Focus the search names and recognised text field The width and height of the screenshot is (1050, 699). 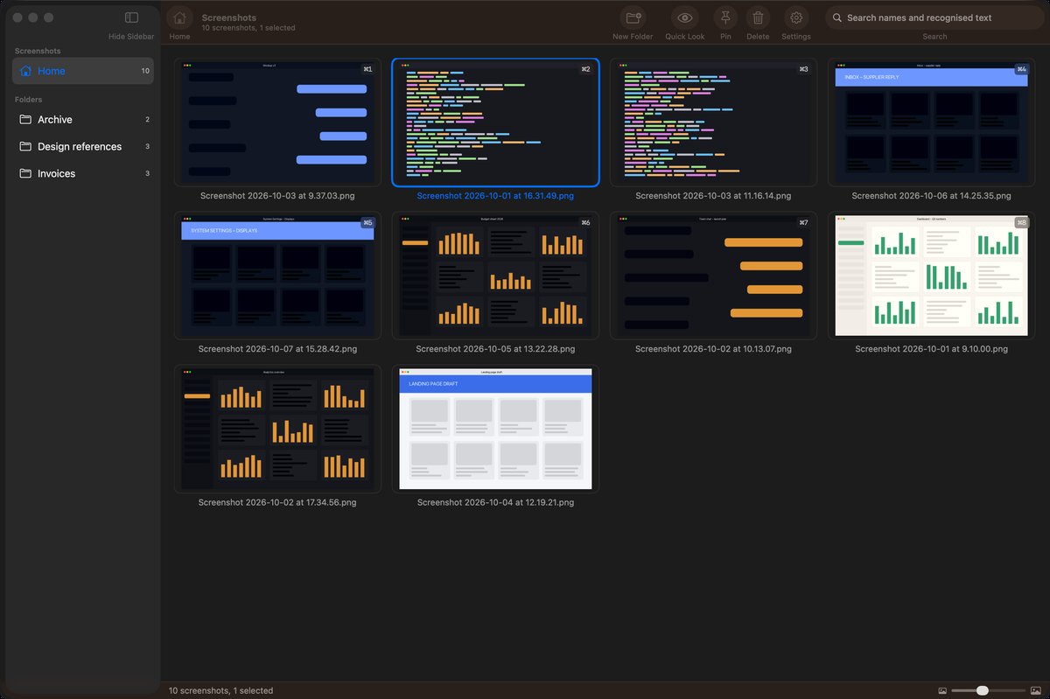point(934,17)
